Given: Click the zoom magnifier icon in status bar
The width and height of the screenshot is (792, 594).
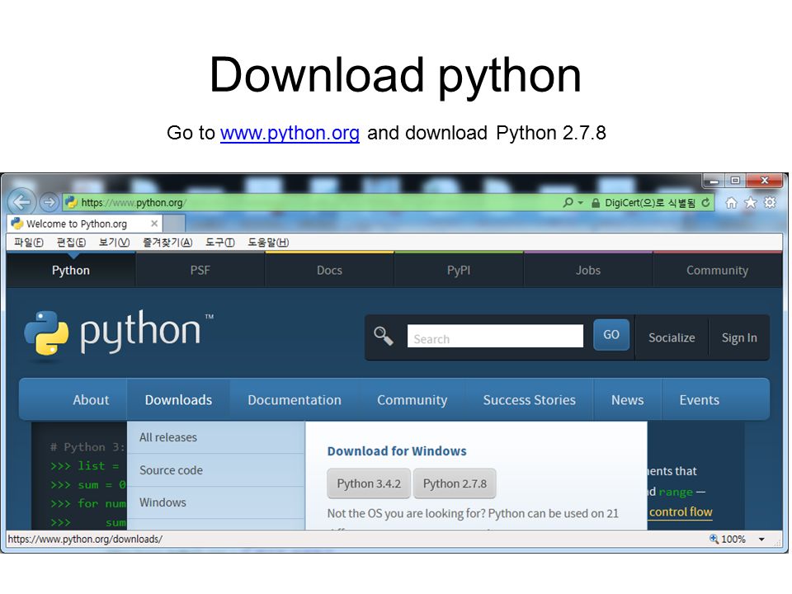Looking at the screenshot, I should [714, 539].
